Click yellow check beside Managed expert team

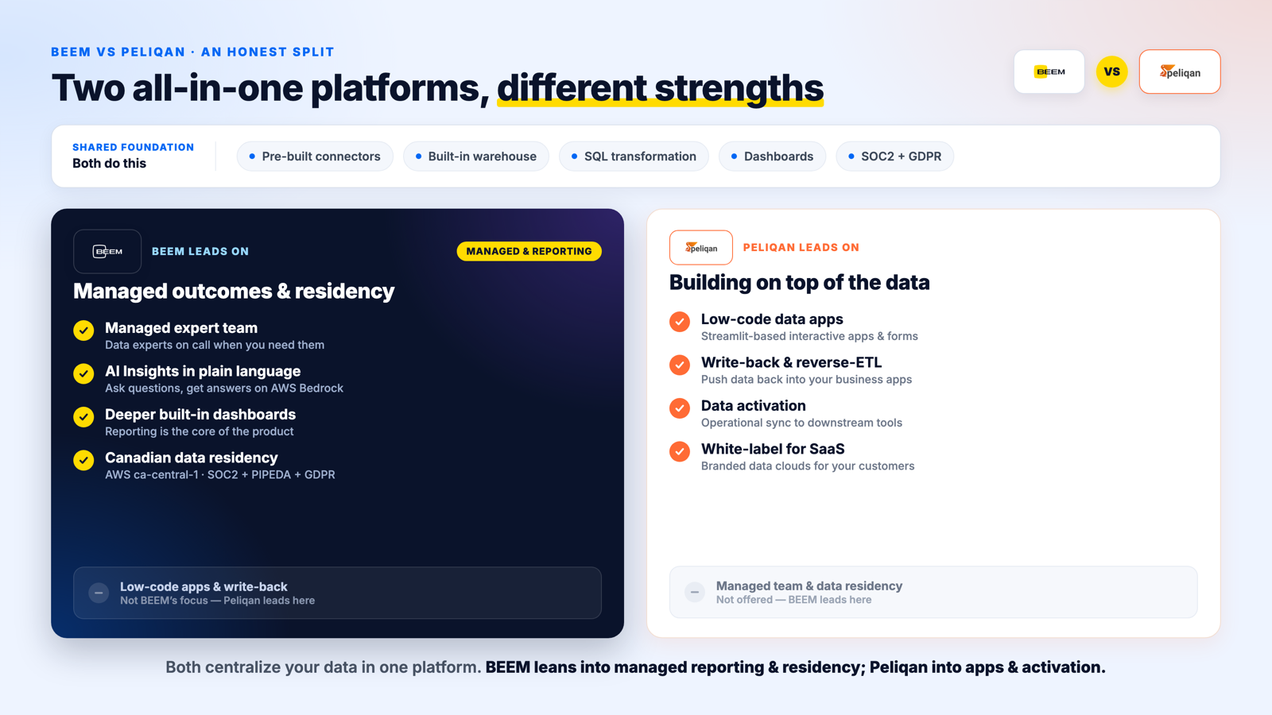click(83, 330)
